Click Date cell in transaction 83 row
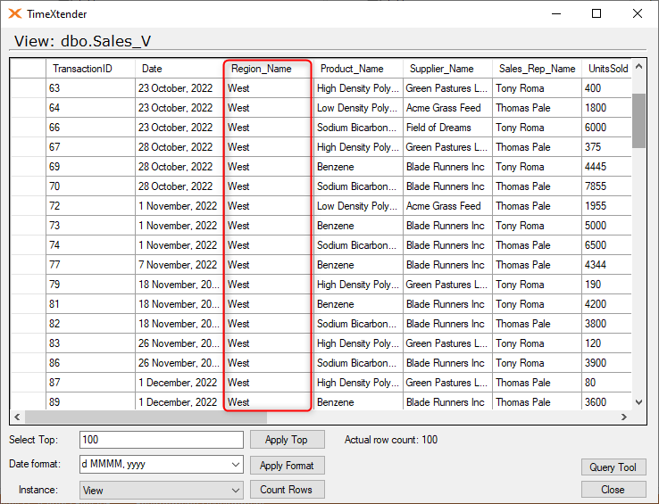The width and height of the screenshot is (659, 504). [179, 343]
